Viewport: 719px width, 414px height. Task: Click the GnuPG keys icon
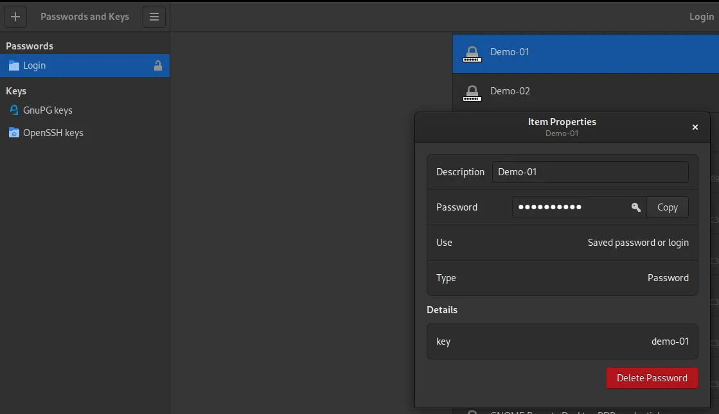coord(13,110)
